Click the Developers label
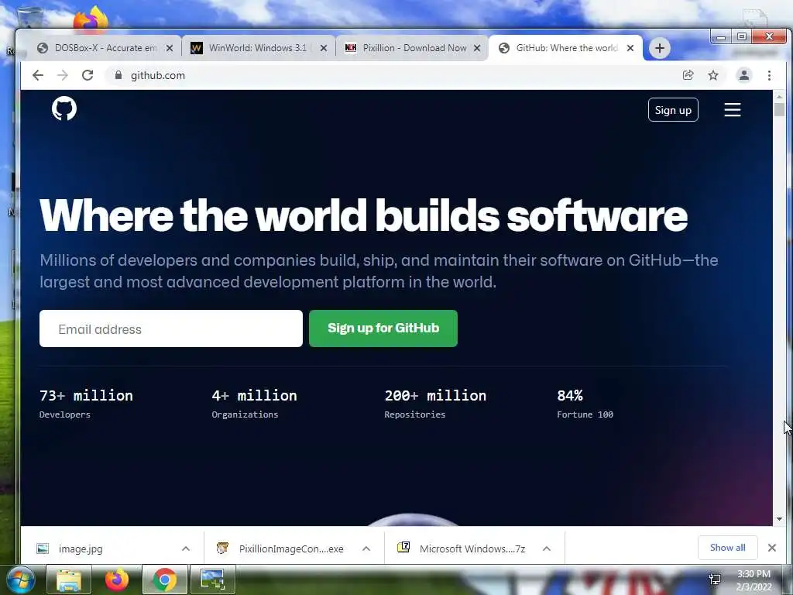The height and width of the screenshot is (595, 793). (65, 414)
